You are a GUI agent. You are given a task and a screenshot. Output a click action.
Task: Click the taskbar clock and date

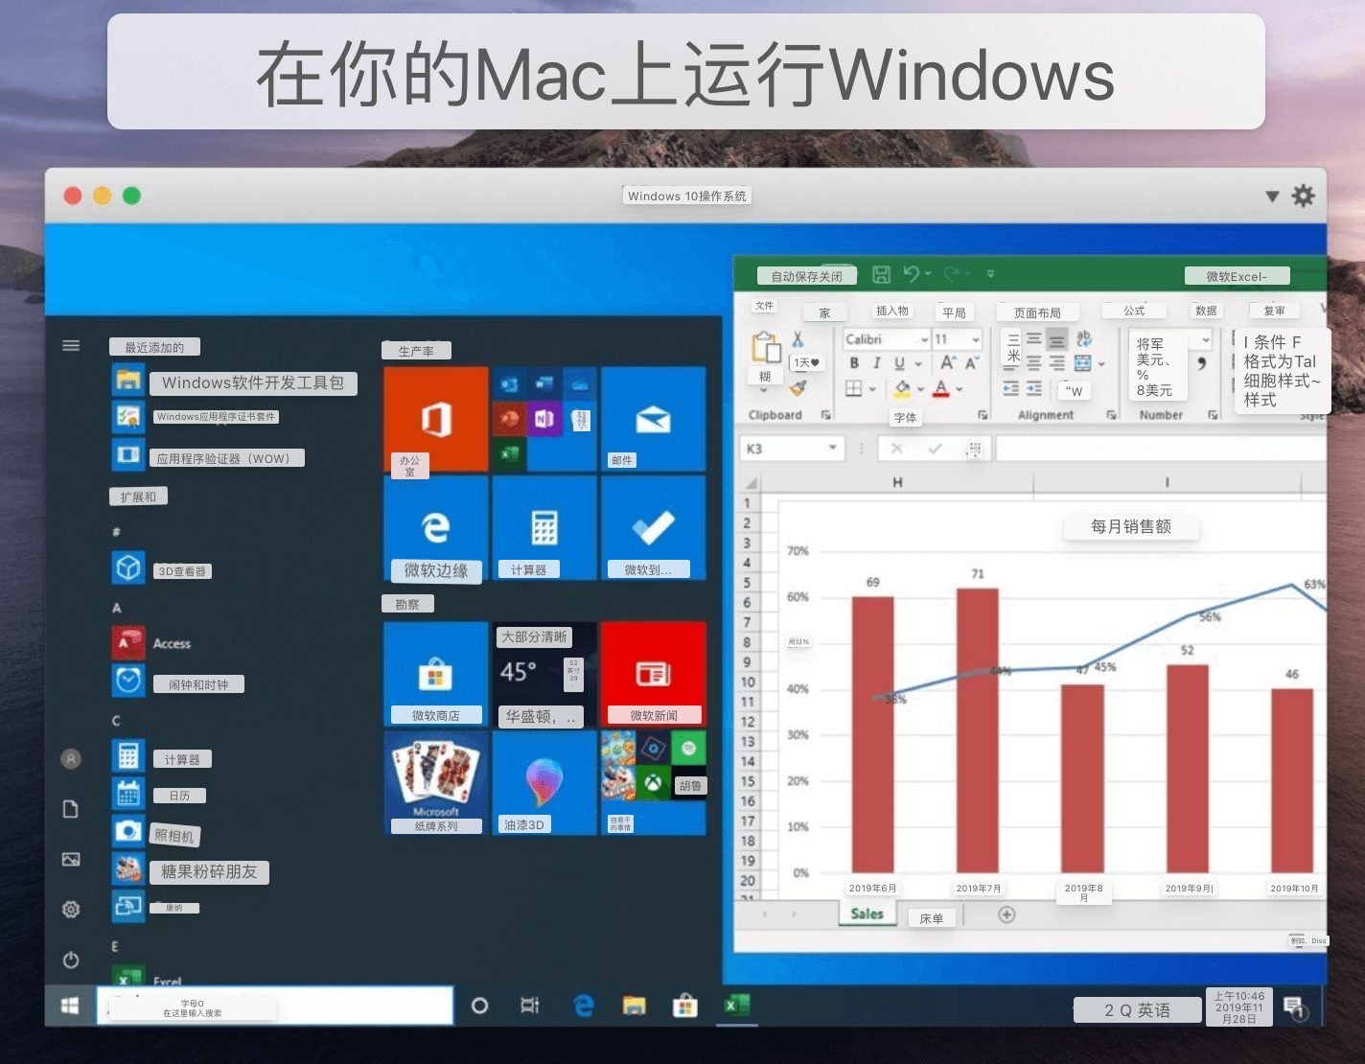(1239, 1007)
